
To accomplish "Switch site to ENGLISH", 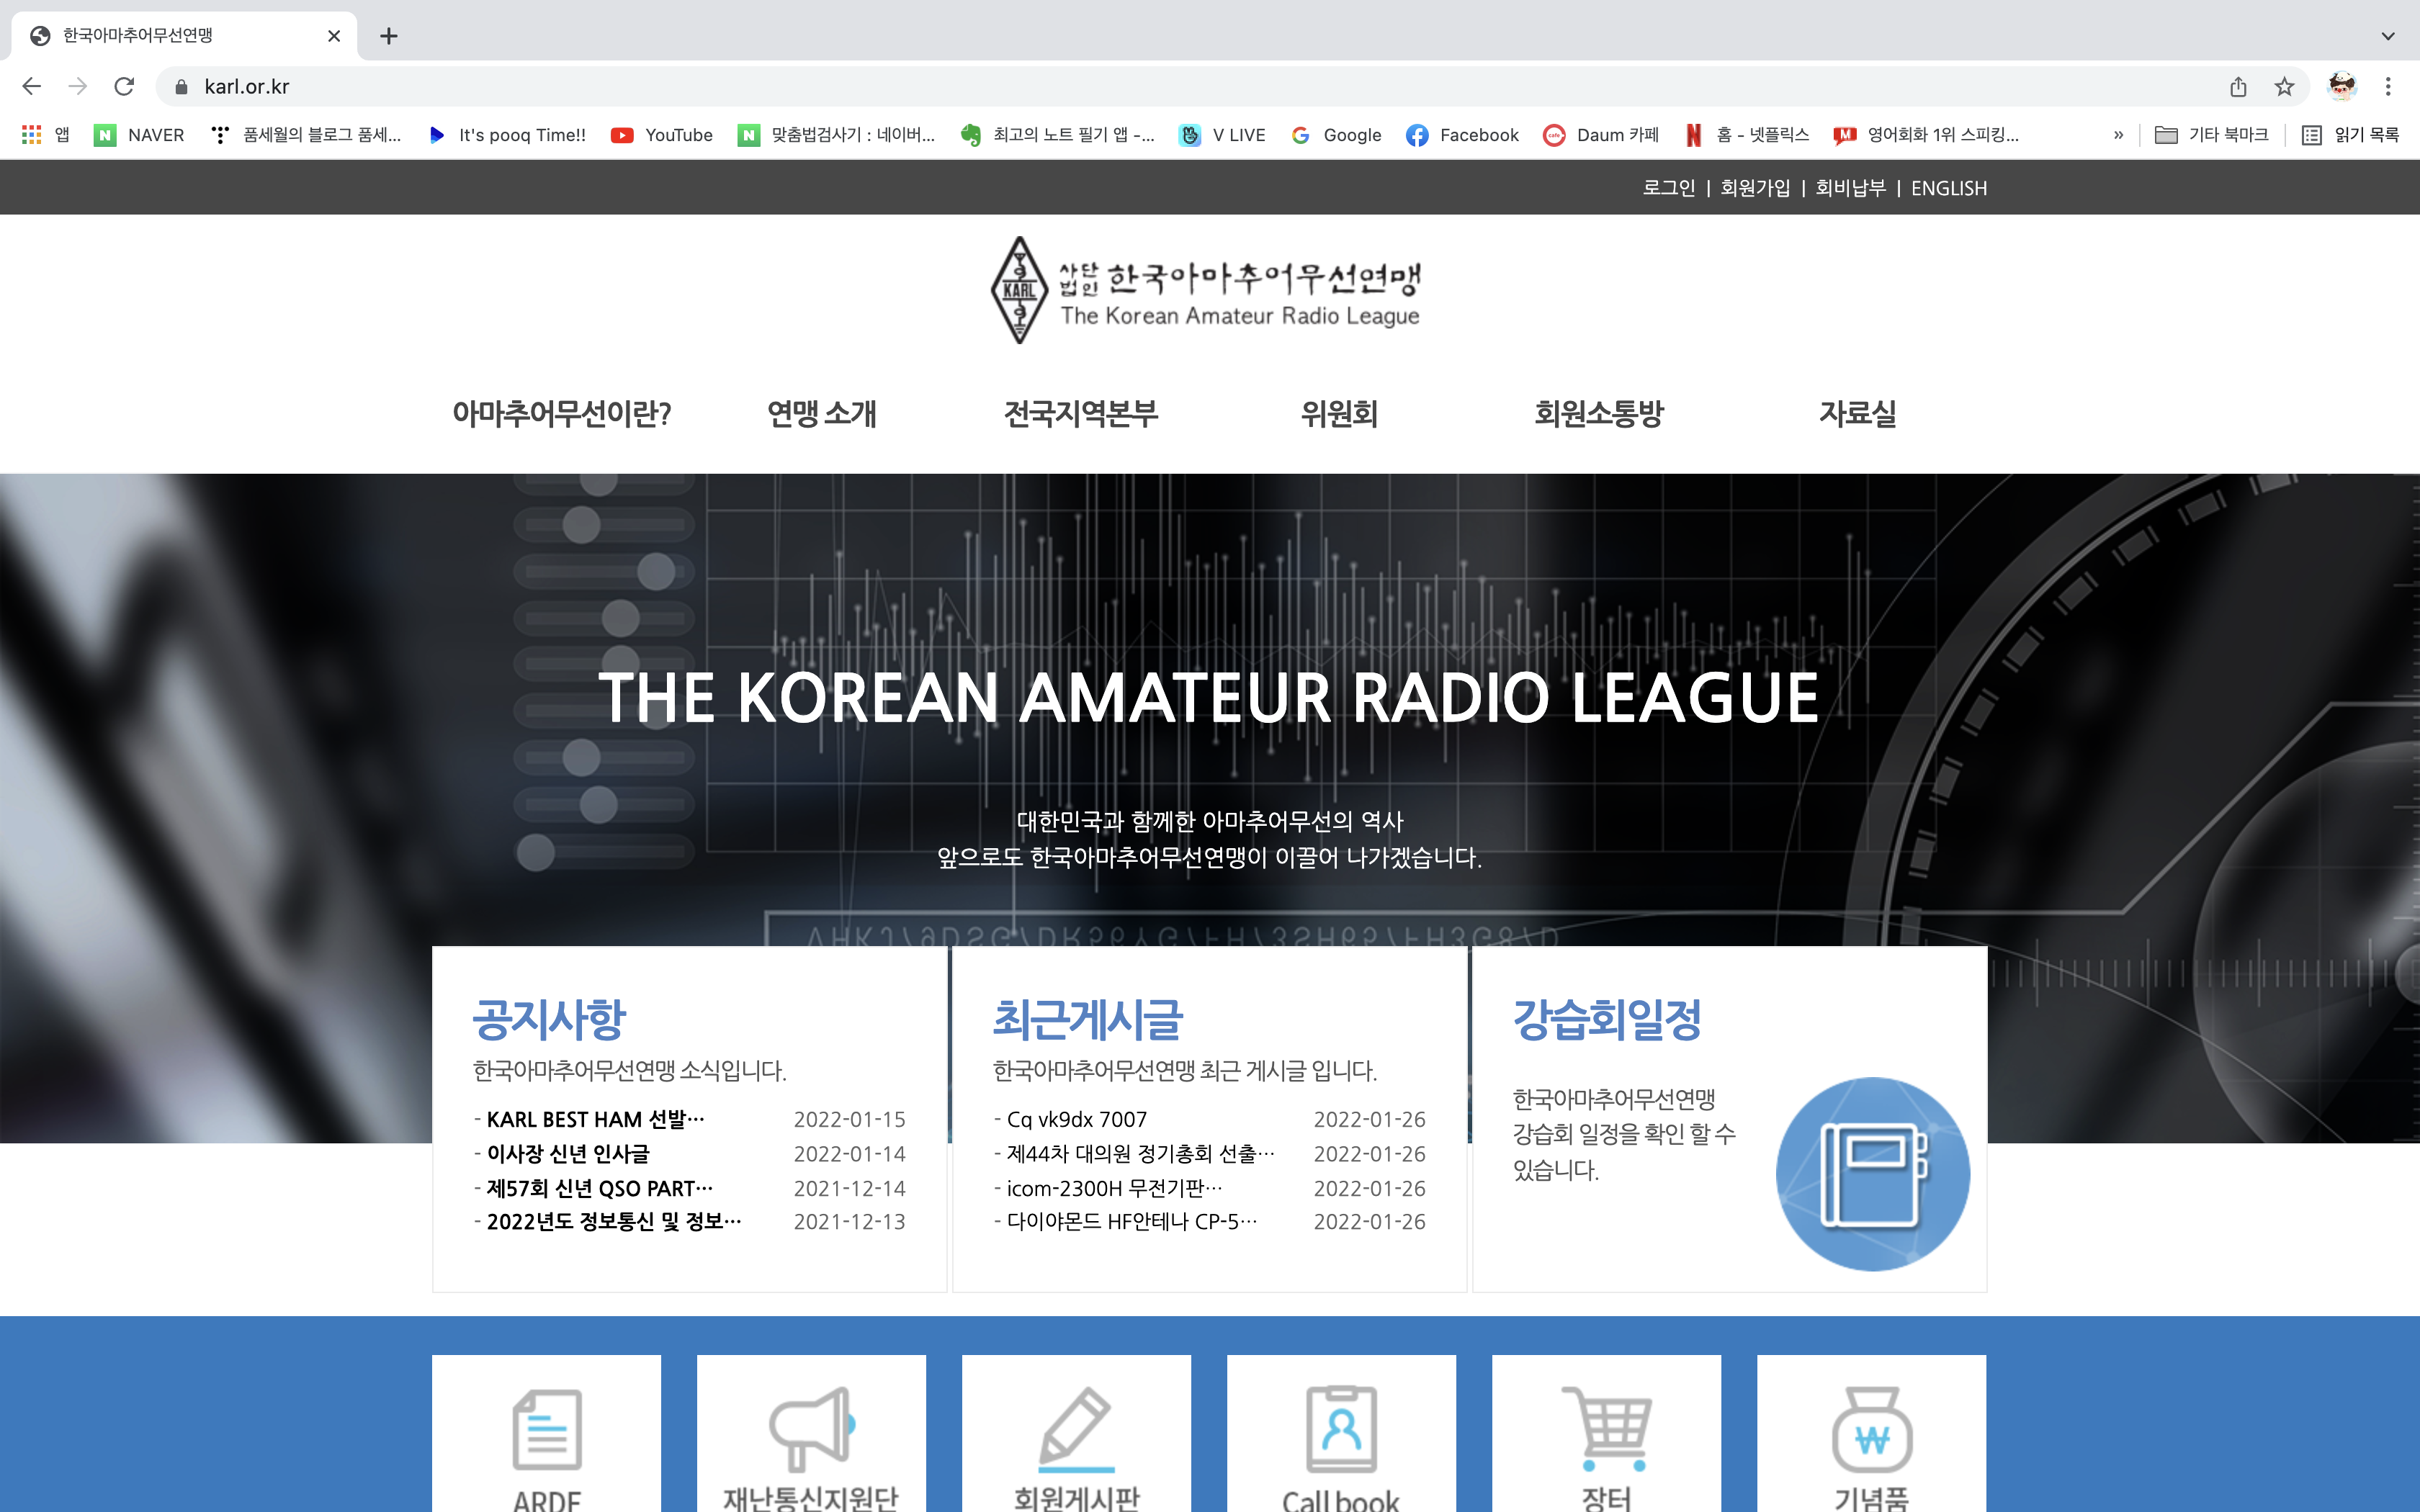I will [x=1948, y=188].
